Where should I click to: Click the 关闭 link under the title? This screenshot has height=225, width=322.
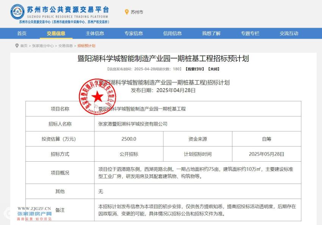[x=214, y=69]
